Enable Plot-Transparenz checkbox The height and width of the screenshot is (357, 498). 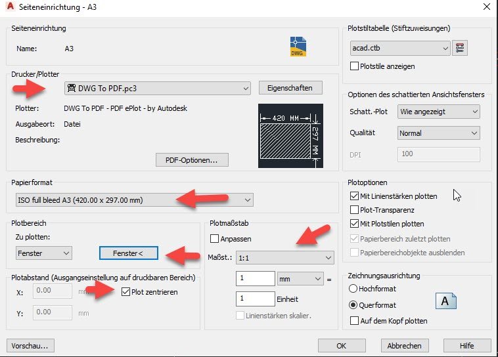click(x=354, y=210)
